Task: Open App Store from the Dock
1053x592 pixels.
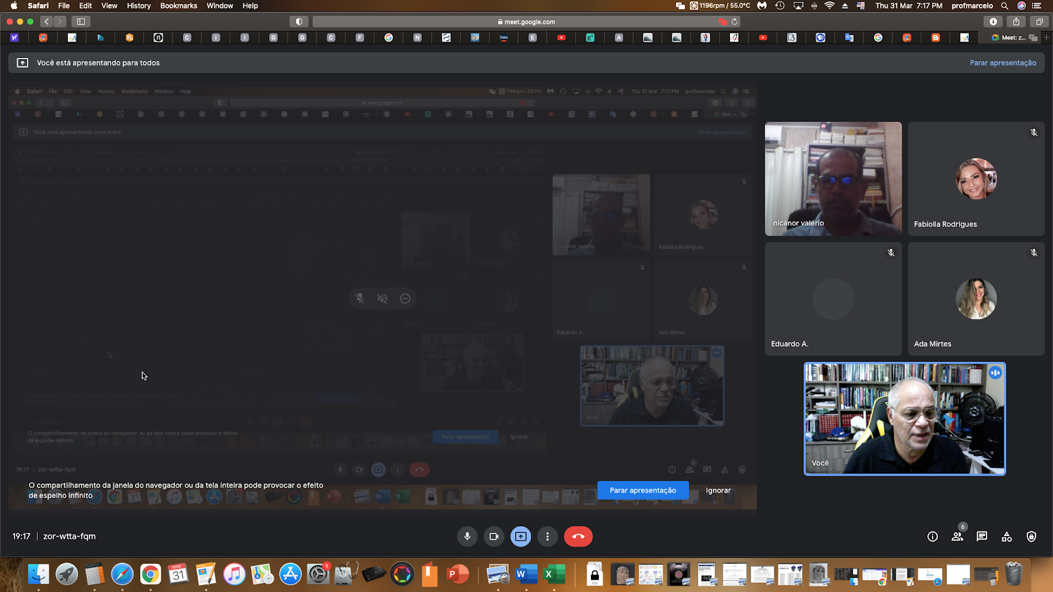Action: click(290, 574)
